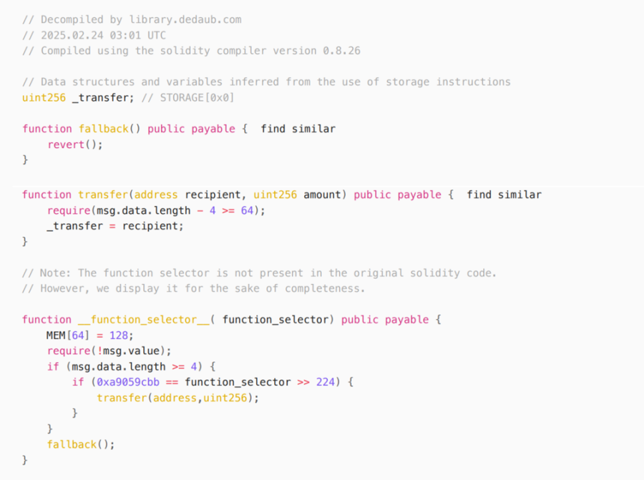This screenshot has width=644, height=480.
Task: Click the fallback() call at the bottom
Action: tap(81, 445)
